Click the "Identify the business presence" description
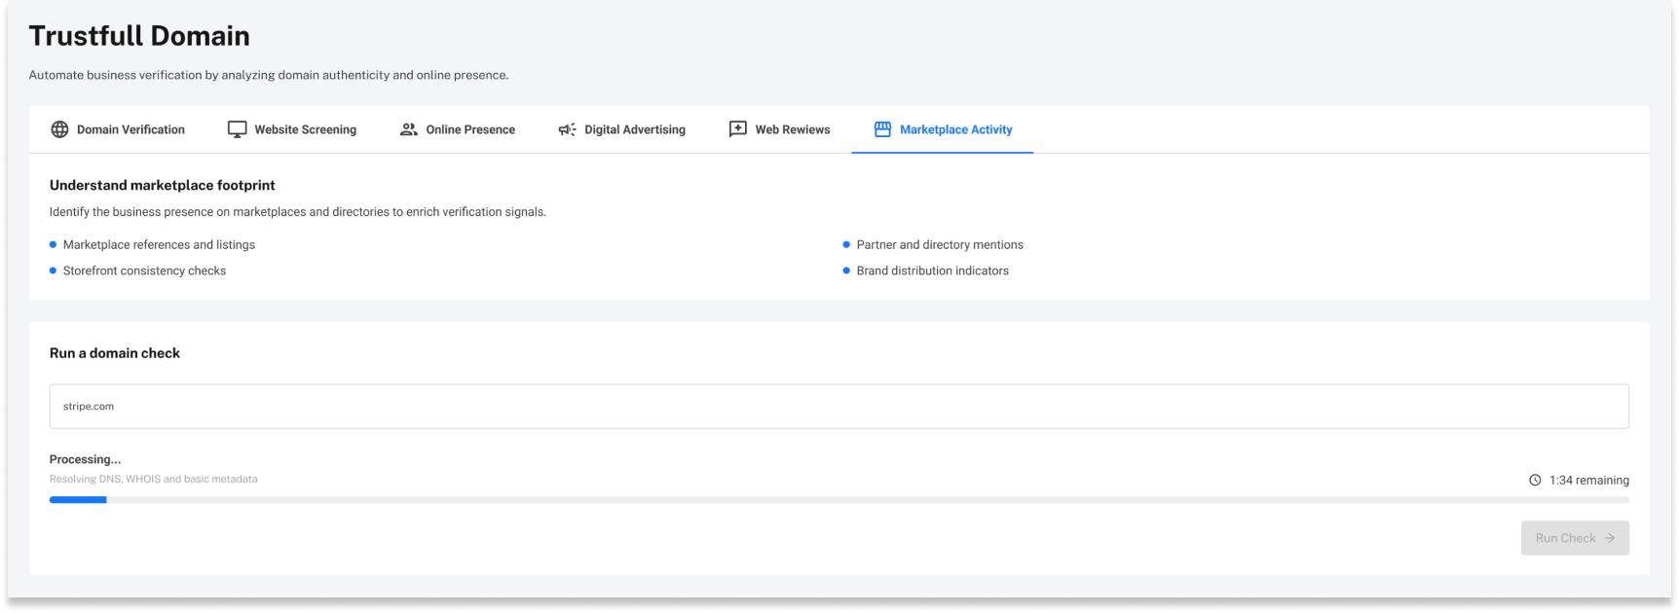The width and height of the screenshot is (1679, 613). click(x=298, y=212)
